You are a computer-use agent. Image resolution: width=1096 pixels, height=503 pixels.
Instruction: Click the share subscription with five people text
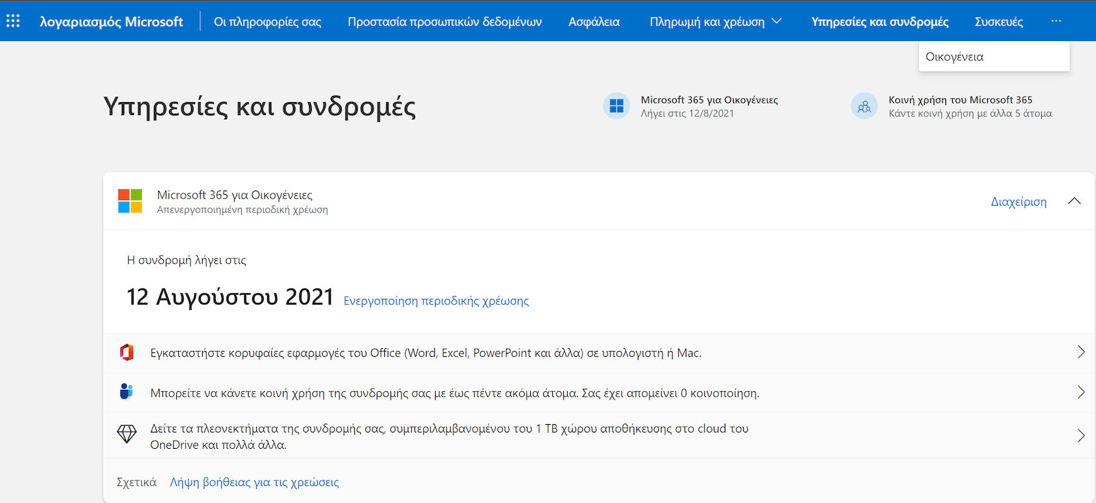(455, 393)
